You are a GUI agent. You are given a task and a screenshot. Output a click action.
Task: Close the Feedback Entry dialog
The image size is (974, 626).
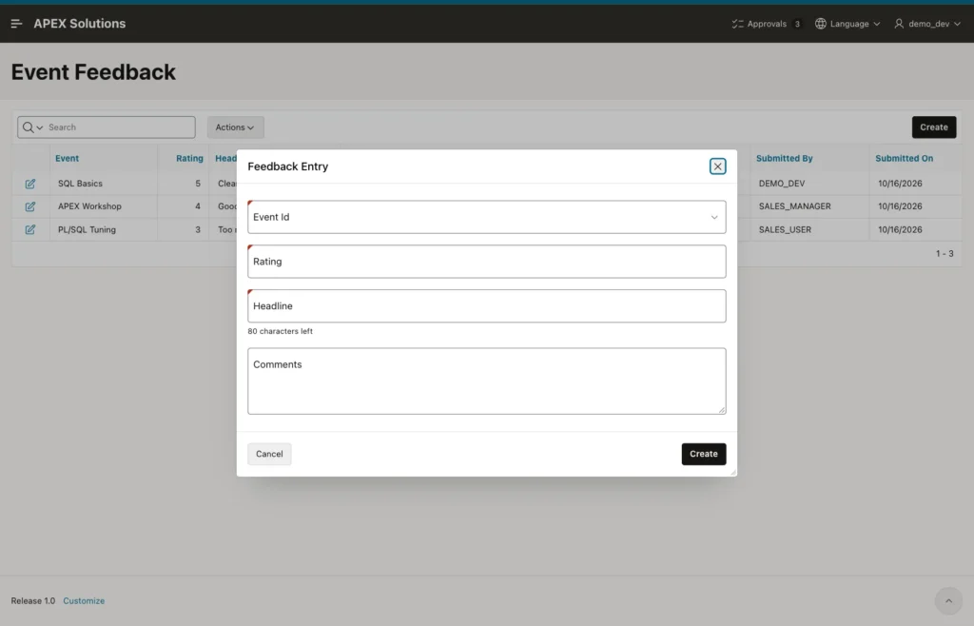pyautogui.click(x=717, y=166)
